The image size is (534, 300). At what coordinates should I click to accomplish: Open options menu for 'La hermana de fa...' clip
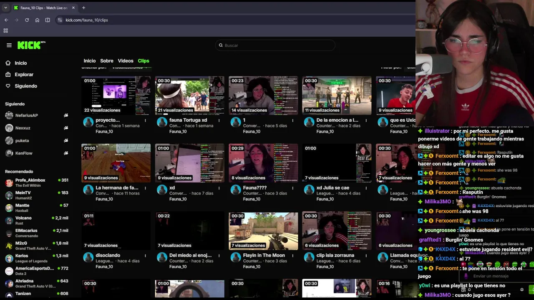pyautogui.click(x=146, y=188)
